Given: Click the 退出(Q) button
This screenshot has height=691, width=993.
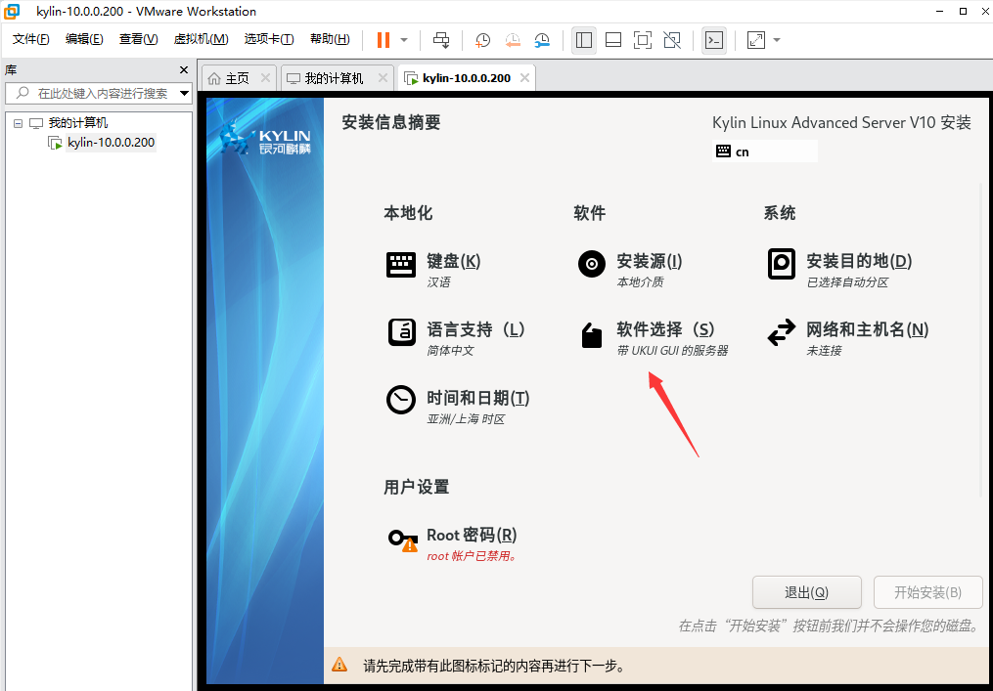Looking at the screenshot, I should click(x=806, y=592).
